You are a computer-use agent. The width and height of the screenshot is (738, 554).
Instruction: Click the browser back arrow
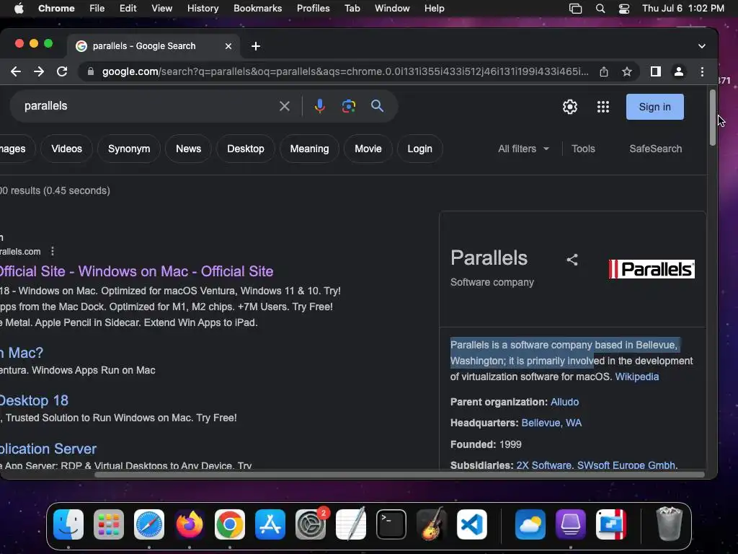[x=16, y=71]
